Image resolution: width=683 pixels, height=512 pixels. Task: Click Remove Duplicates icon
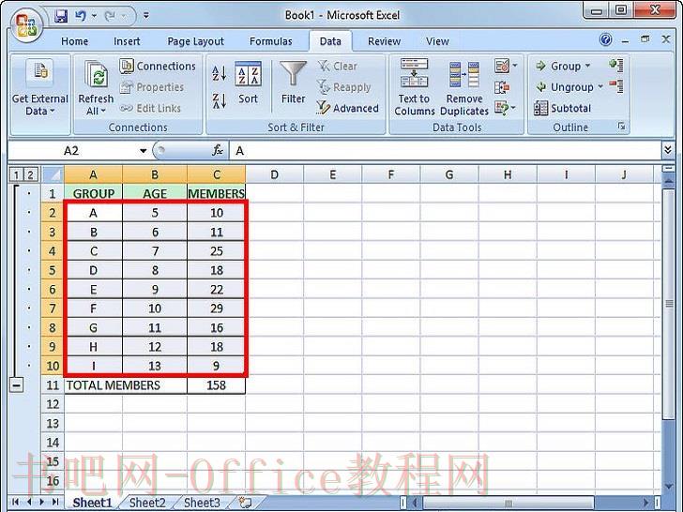(464, 74)
